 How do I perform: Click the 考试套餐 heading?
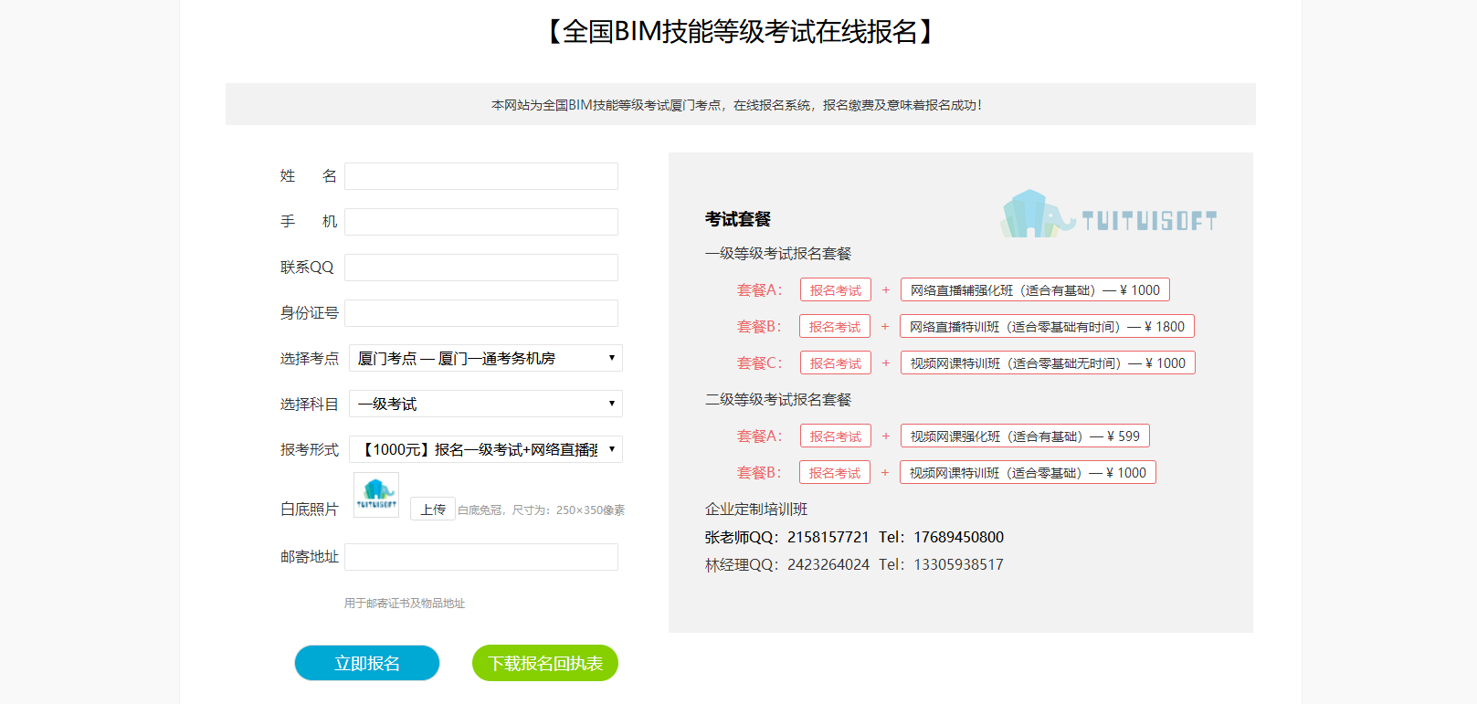pos(738,219)
